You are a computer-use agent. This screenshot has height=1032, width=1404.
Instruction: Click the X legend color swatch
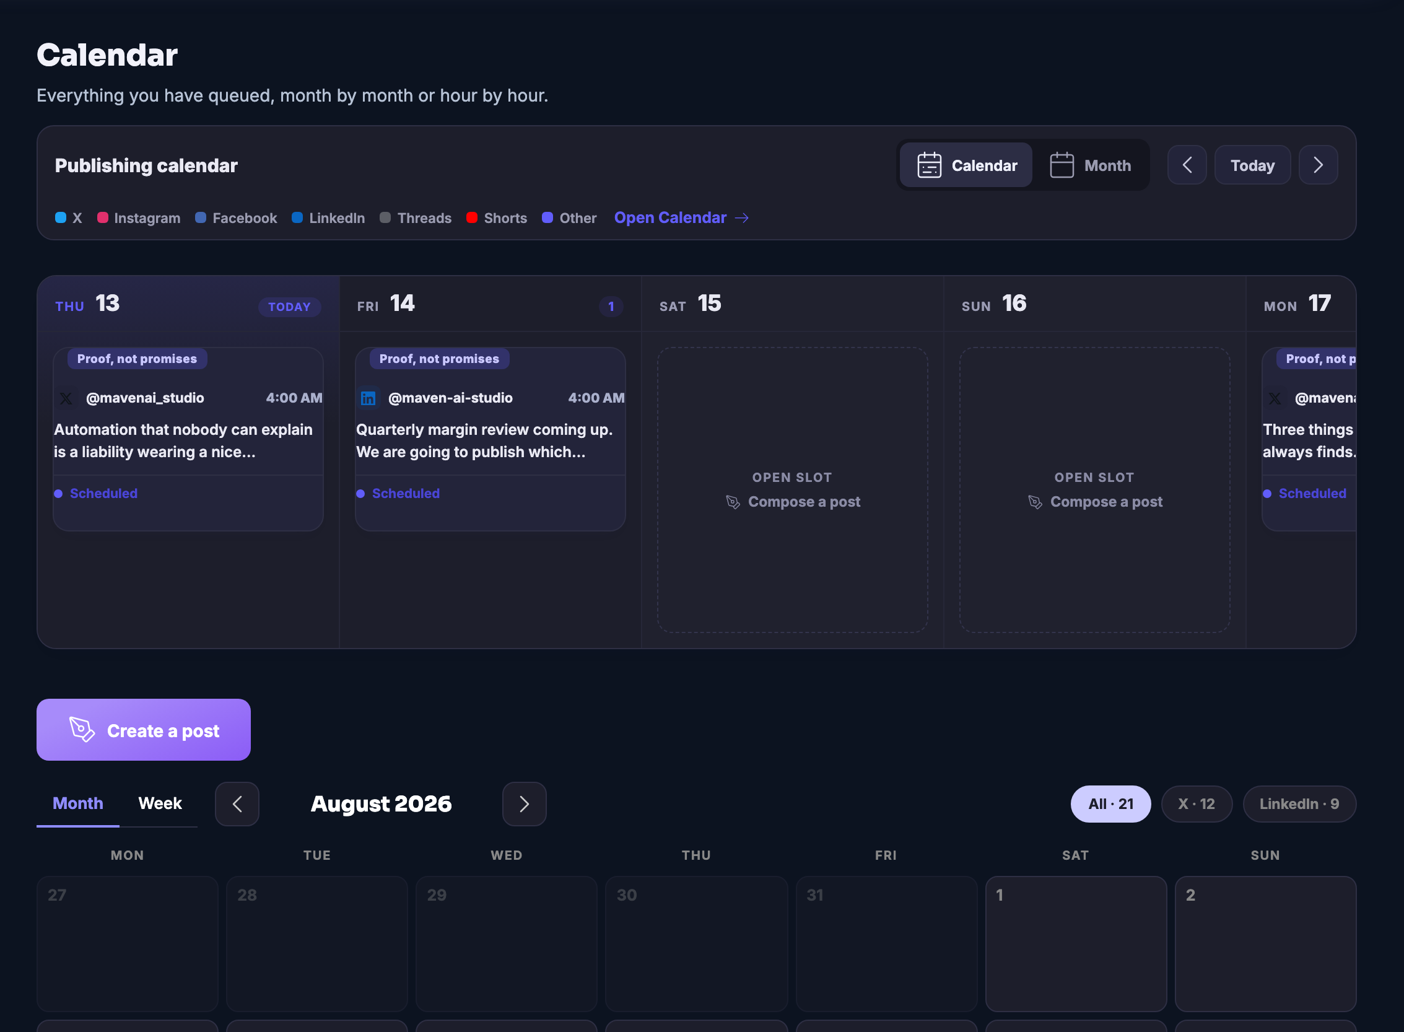click(61, 218)
